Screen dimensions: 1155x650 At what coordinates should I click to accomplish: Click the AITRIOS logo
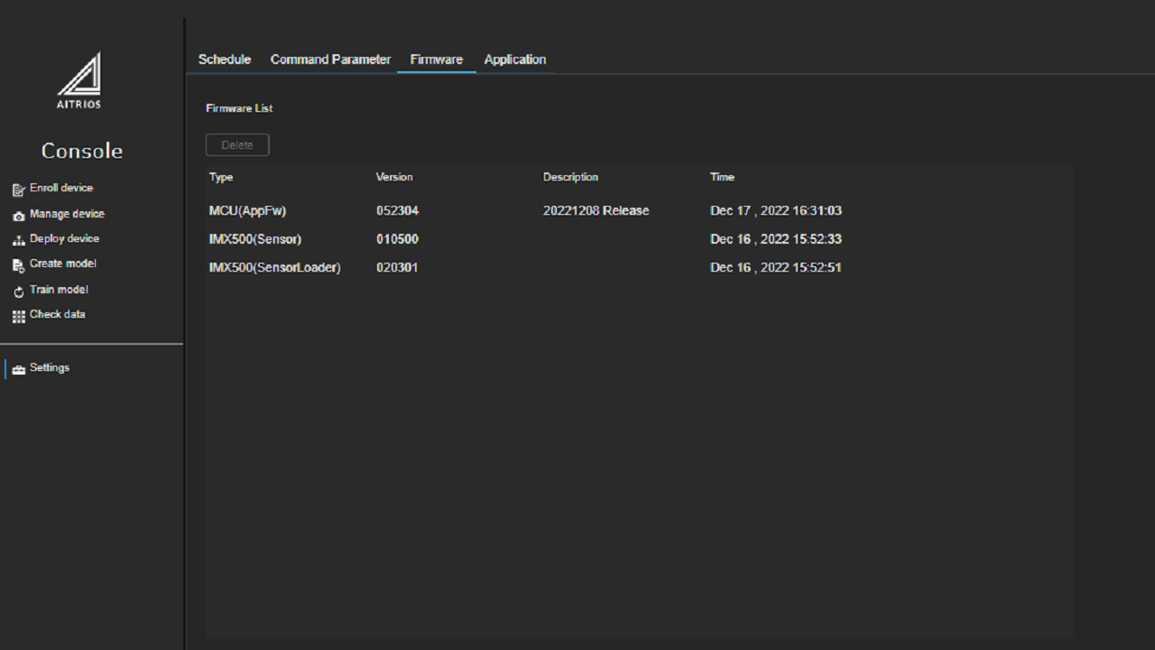(79, 80)
